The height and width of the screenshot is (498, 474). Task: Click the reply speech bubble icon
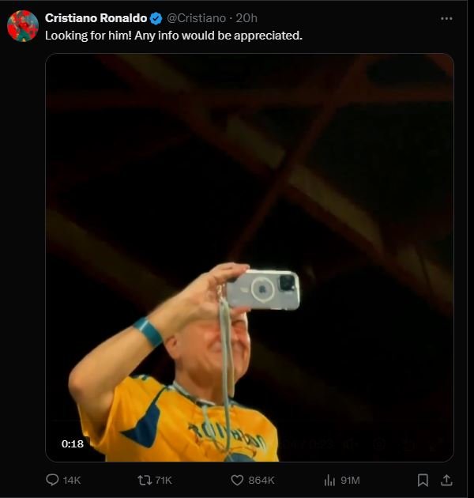53,480
